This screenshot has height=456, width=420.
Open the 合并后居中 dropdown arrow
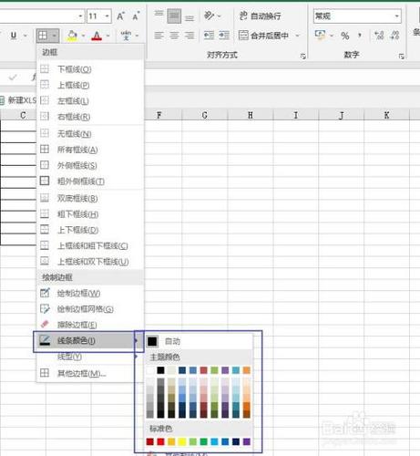pos(297,36)
